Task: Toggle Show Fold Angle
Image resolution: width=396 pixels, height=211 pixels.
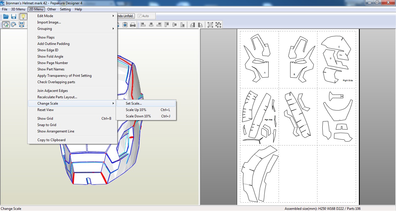Action: tap(72, 57)
